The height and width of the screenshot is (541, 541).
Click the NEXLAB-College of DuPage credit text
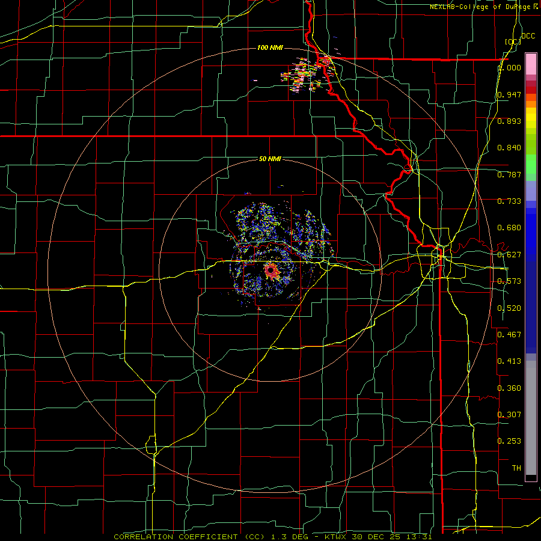(x=483, y=7)
